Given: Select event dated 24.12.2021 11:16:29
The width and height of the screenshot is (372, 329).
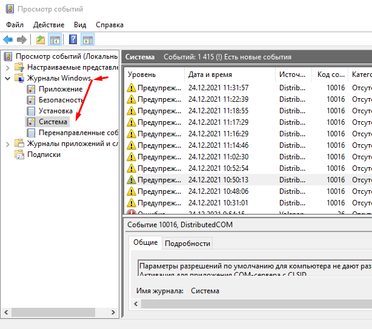Looking at the screenshot, I should click(248, 134).
